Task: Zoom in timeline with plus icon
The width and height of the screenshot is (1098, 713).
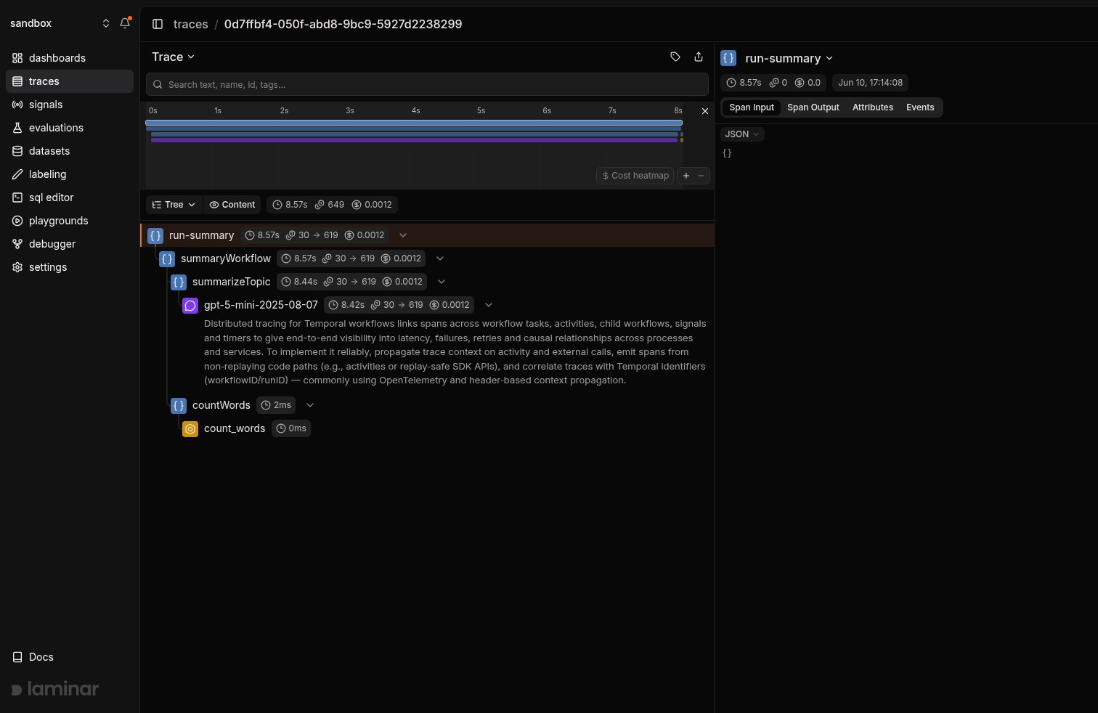Action: [x=686, y=176]
